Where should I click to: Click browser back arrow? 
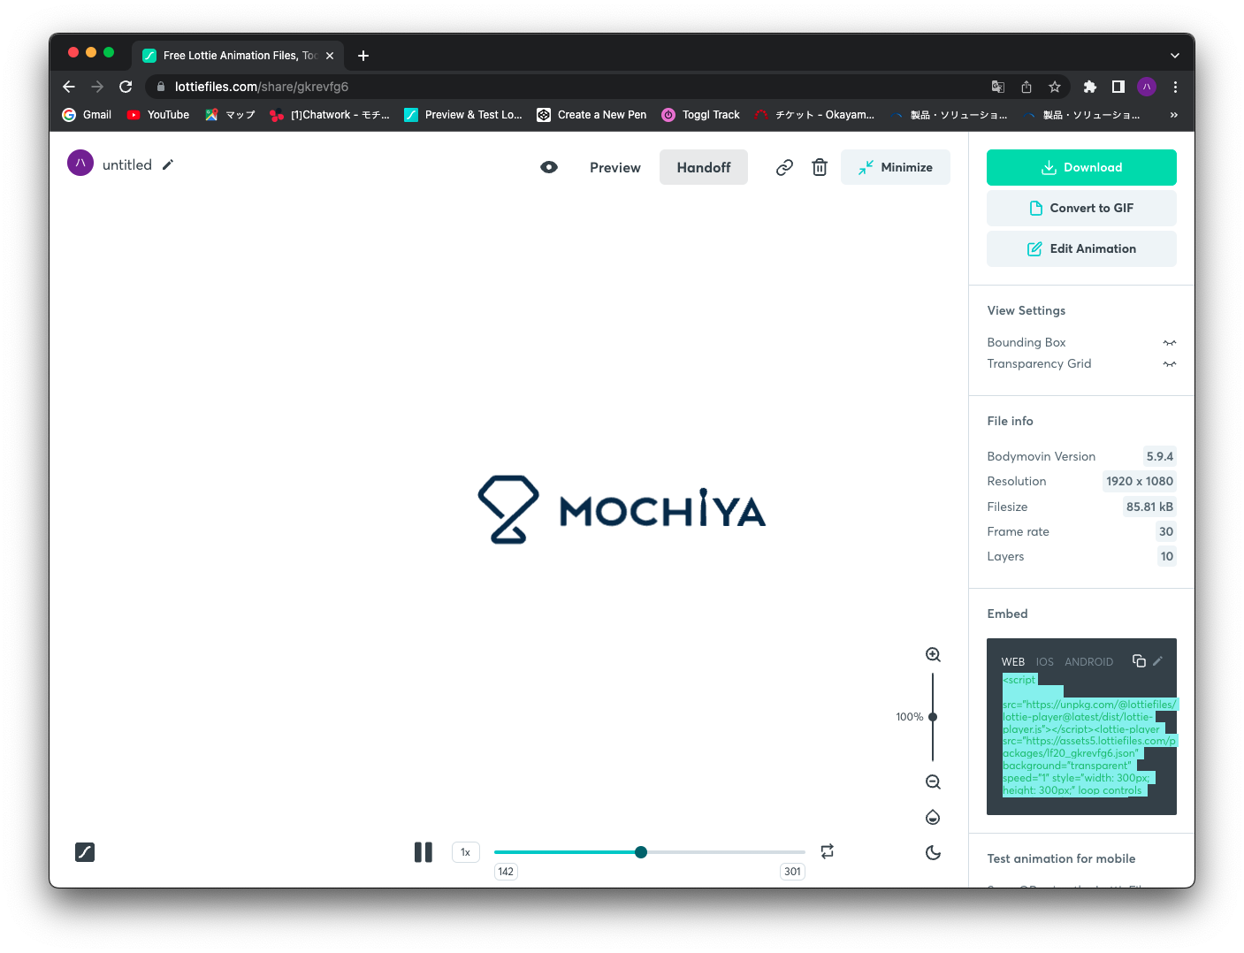pyautogui.click(x=69, y=87)
